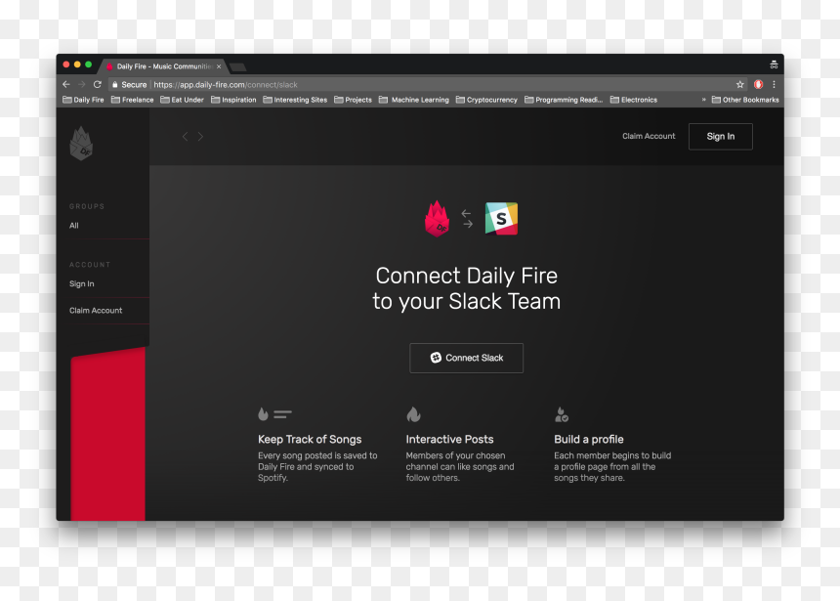Click the colorful Slack logo icon

[x=501, y=218]
